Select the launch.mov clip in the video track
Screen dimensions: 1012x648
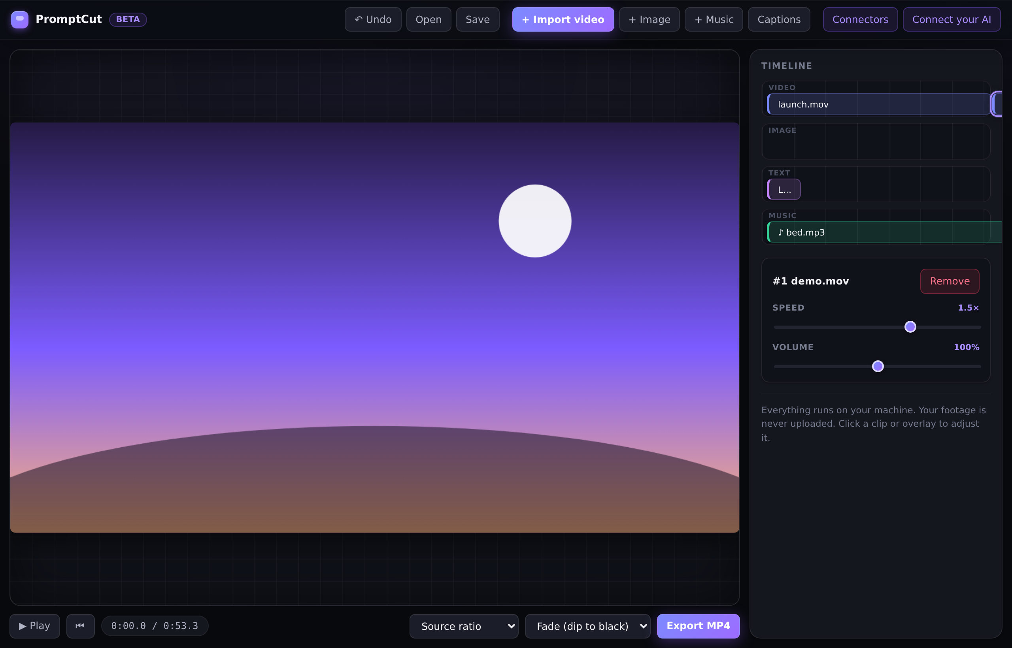coord(878,104)
